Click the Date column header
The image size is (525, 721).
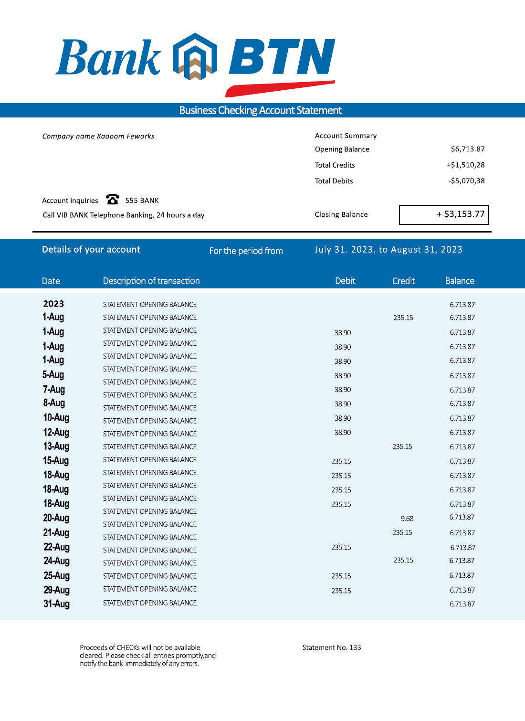[51, 281]
